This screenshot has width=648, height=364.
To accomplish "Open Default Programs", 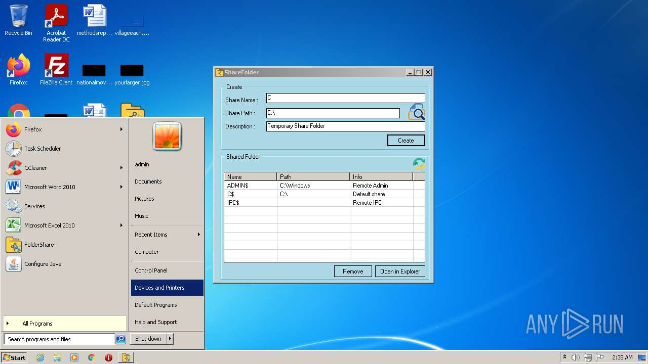I will [x=167, y=305].
